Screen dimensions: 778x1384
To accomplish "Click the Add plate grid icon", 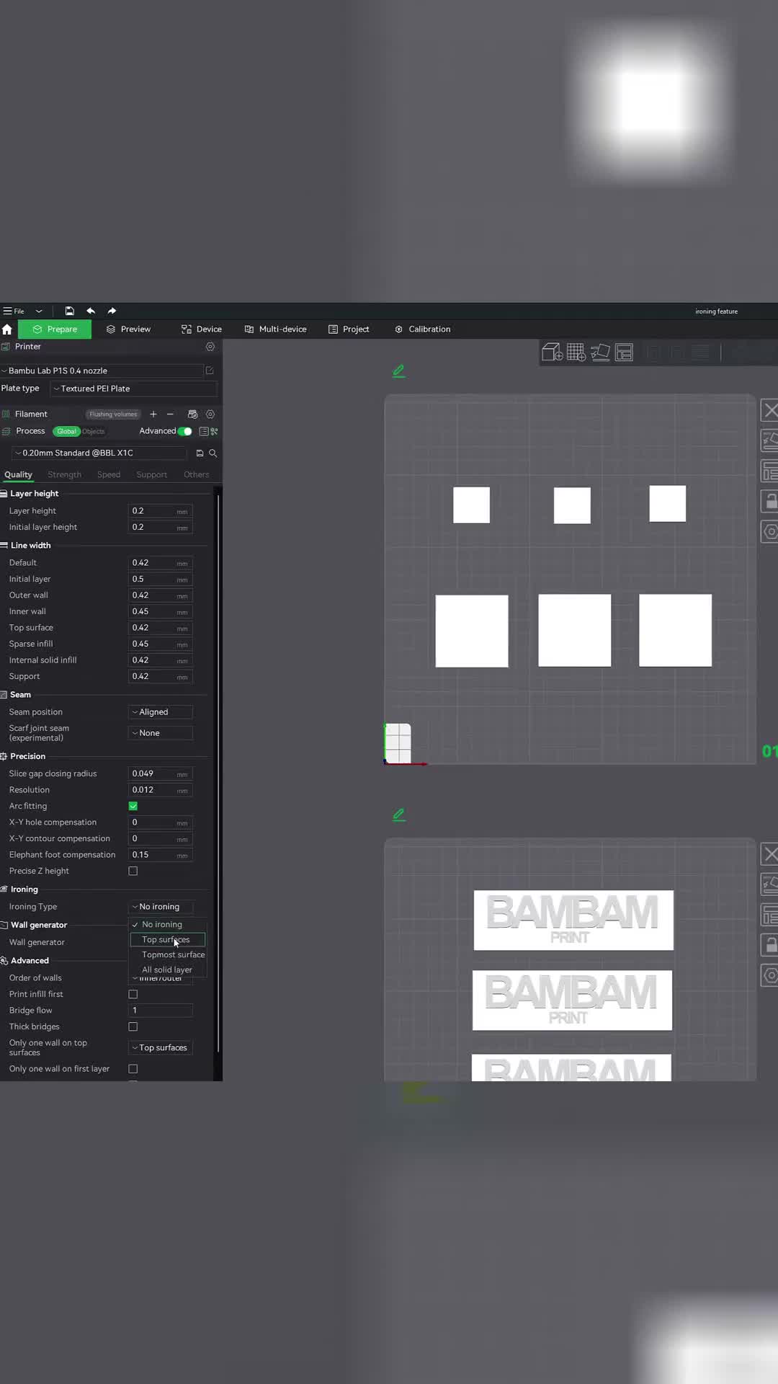I will click(x=576, y=352).
